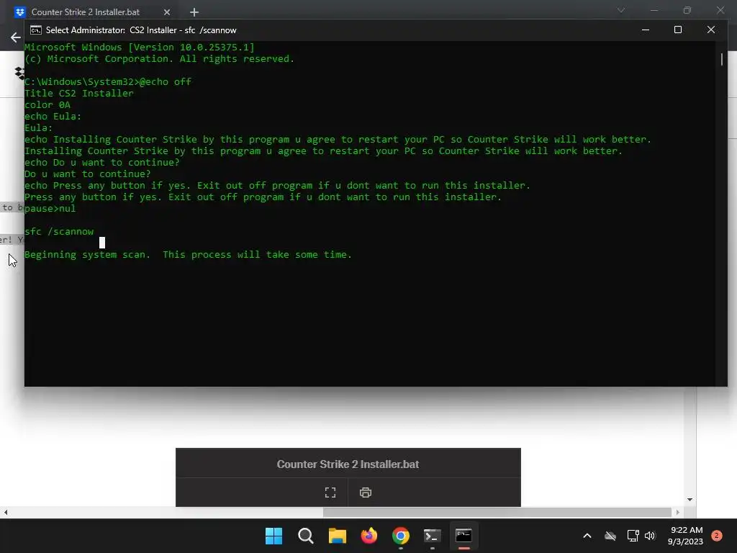This screenshot has height=553, width=737.
Task: Click the page horizontal scrollbar thumb
Action: point(497,512)
